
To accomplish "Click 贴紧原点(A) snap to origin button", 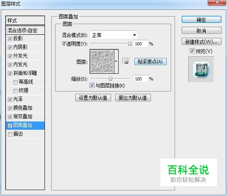I will [x=151, y=62].
